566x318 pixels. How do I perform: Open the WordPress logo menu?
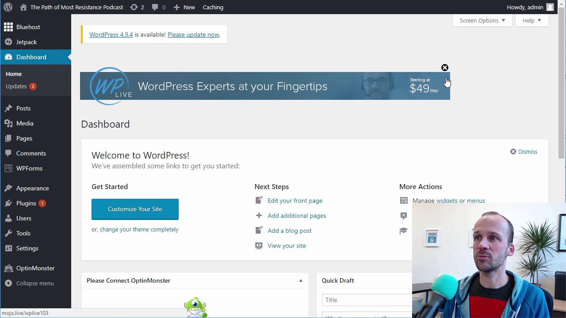[x=8, y=7]
